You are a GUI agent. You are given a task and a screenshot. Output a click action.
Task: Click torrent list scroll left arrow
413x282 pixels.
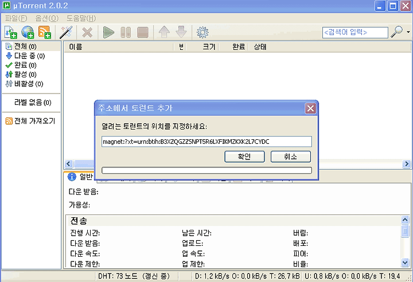tap(69, 164)
